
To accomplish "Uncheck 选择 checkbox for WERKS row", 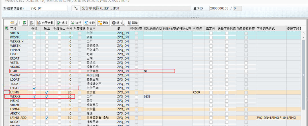I will click(34, 97).
